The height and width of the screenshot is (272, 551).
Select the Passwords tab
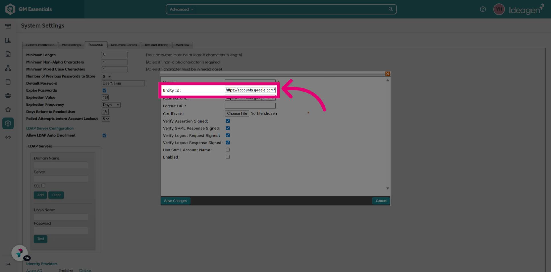(x=96, y=45)
